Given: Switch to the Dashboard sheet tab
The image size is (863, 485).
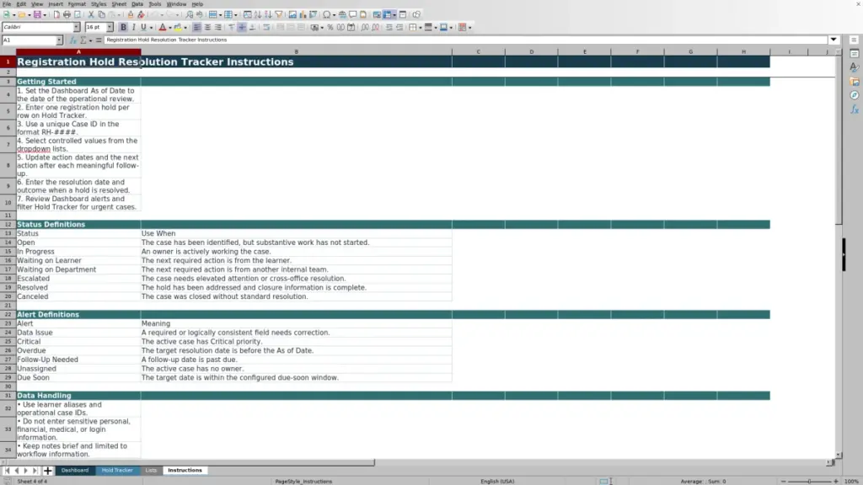Looking at the screenshot, I should (x=75, y=470).
